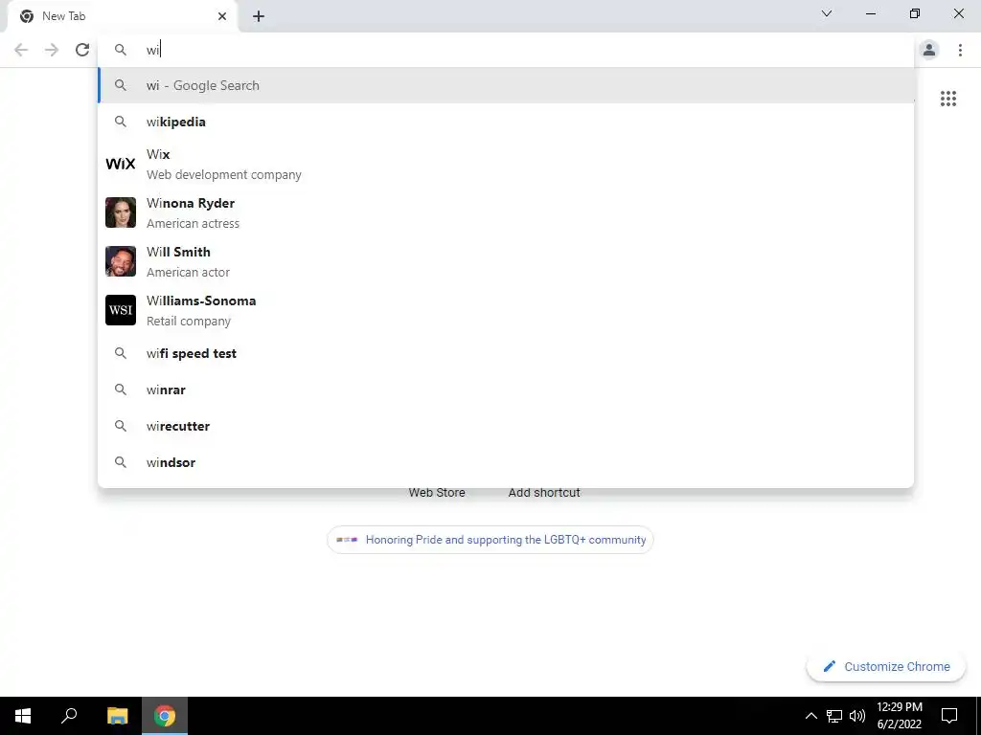981x735 pixels.
Task: Click the search icon beside wikipedia
Action: click(120, 122)
